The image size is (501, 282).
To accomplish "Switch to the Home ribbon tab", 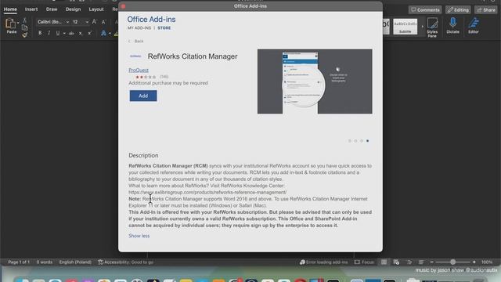I will click(10, 9).
